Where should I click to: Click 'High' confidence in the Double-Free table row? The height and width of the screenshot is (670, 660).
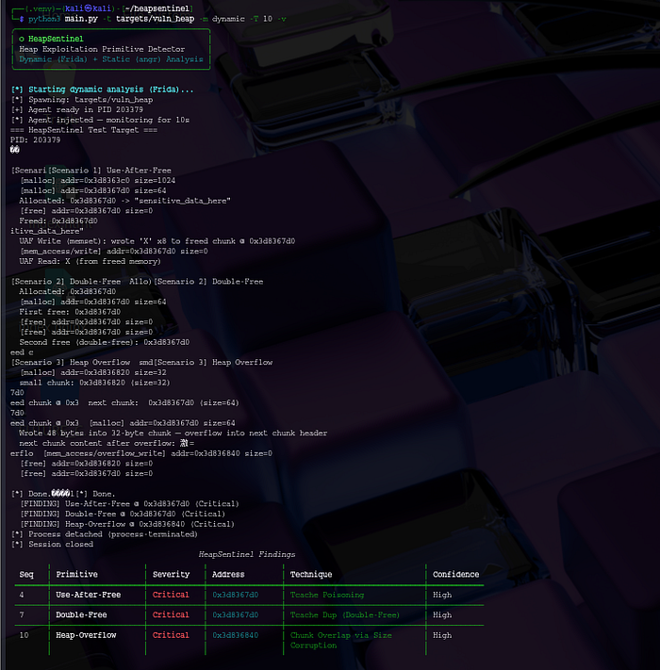click(x=442, y=615)
